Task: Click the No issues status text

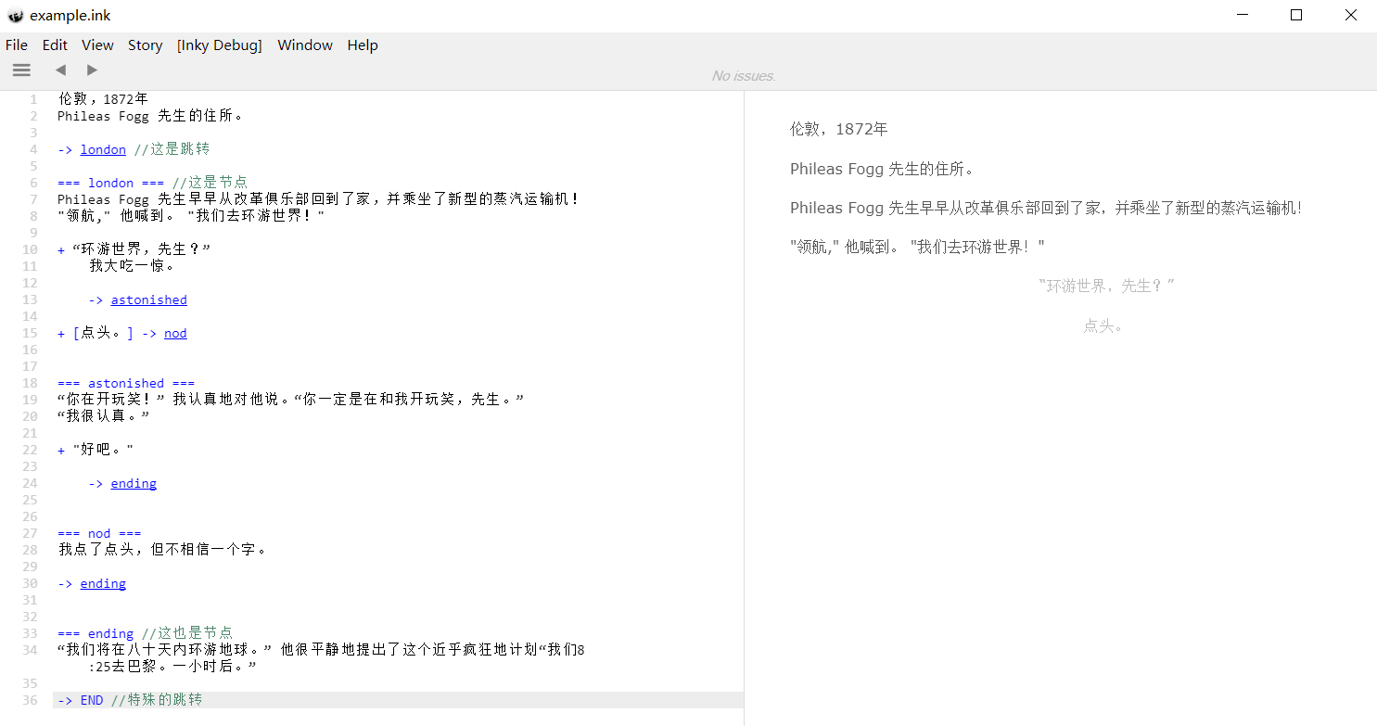Action: pyautogui.click(x=744, y=76)
